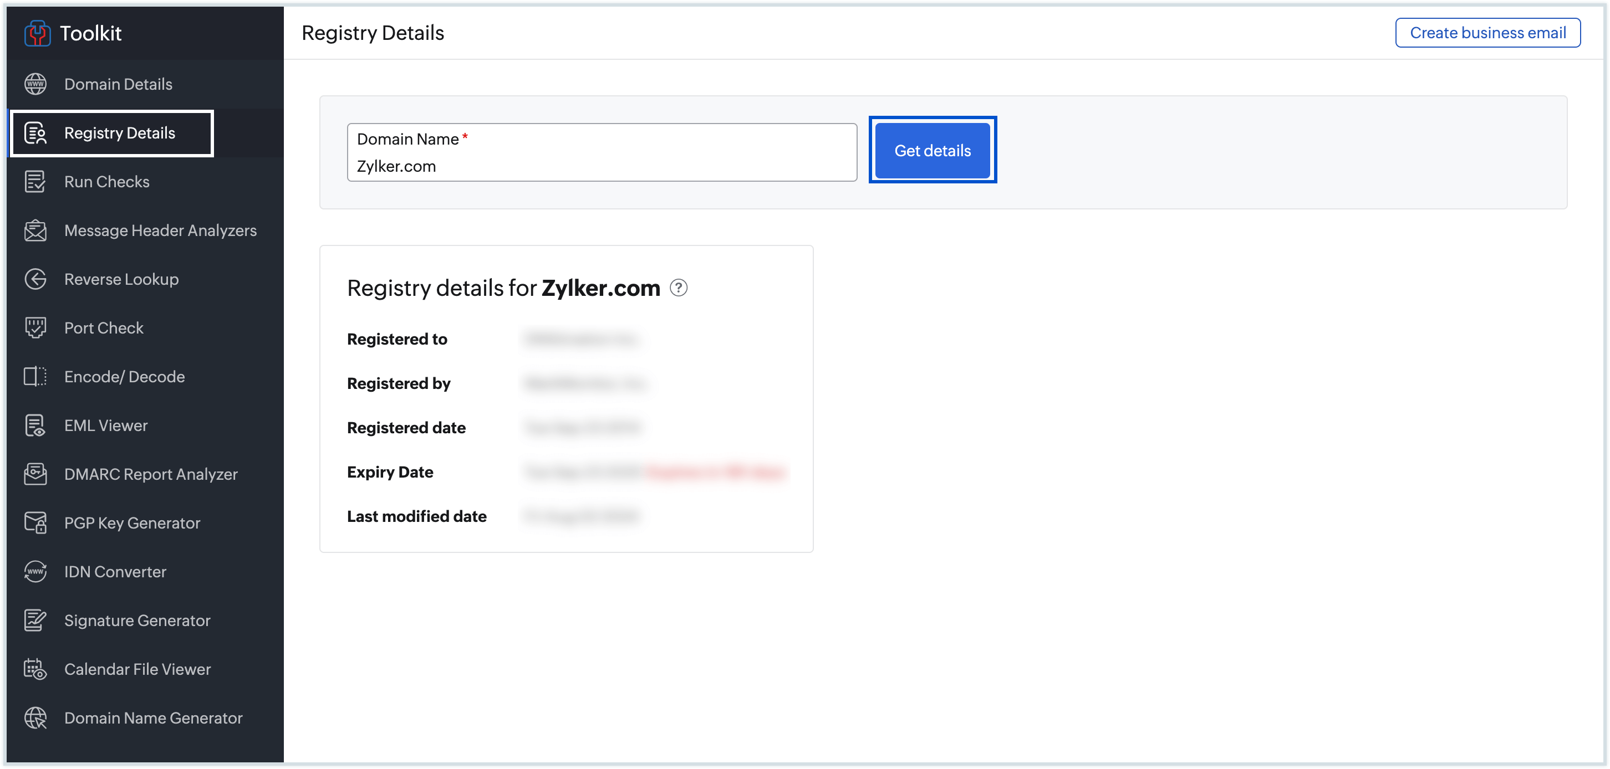
Task: Select the EML Viewer tool
Action: click(x=106, y=425)
